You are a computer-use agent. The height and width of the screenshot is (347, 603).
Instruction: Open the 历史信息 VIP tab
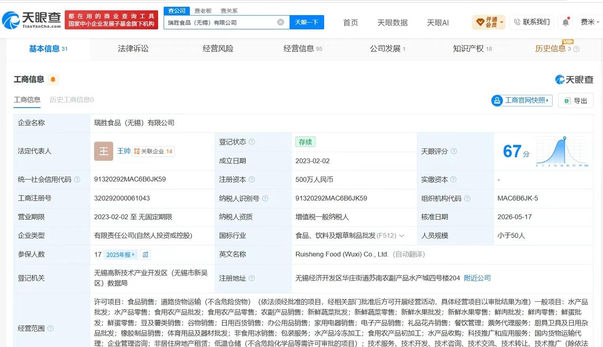coord(553,49)
